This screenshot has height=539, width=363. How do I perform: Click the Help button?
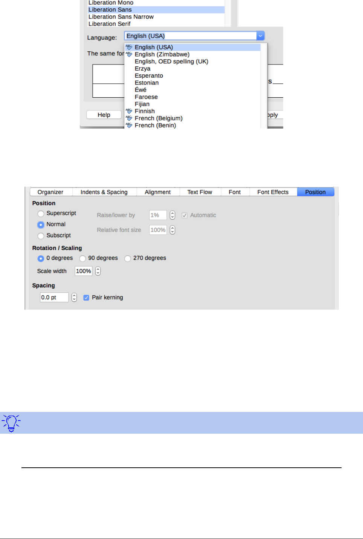click(x=104, y=115)
